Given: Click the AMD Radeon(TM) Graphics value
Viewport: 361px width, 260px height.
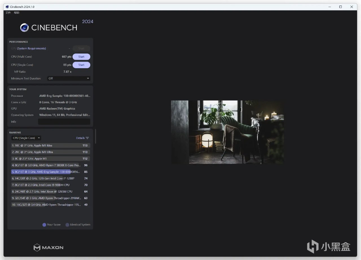Looking at the screenshot, I should [x=57, y=108].
